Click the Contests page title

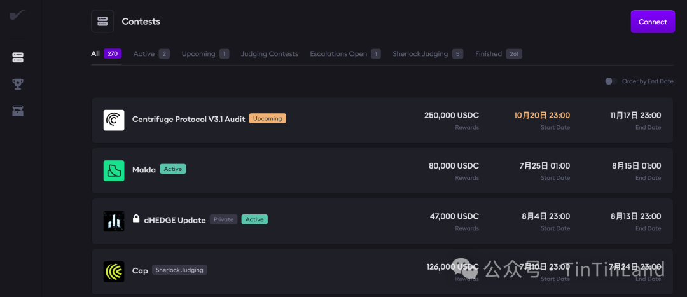[141, 22]
